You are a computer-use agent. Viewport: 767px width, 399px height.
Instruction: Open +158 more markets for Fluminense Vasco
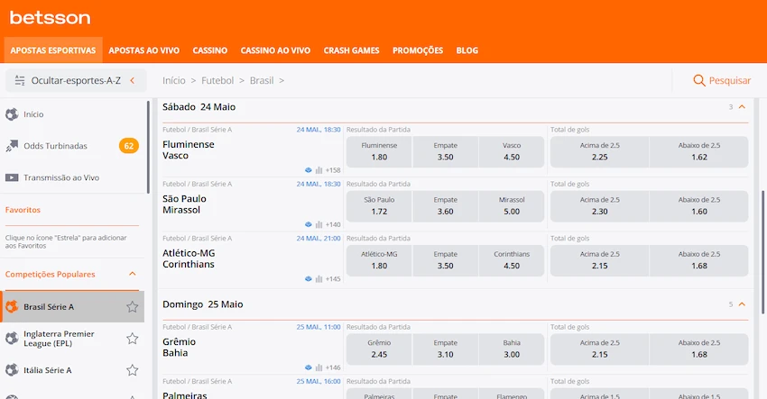[333, 170]
